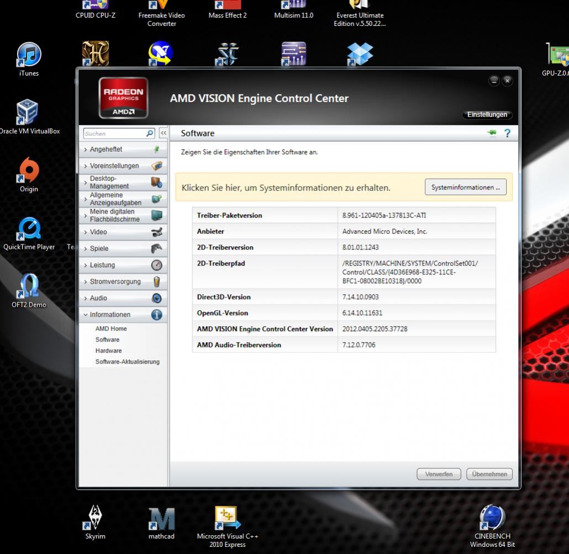Screen dimensions: 569x554
Task: Click the 2D-Treiberpfad registry path
Action: [x=410, y=272]
